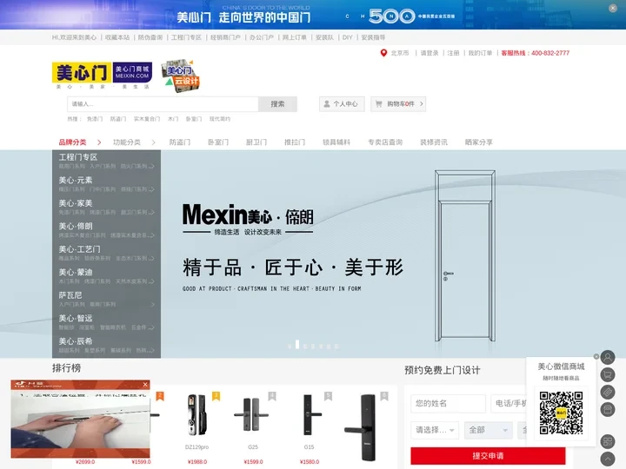This screenshot has height=469, width=626.
Task: Click the 收藏本站 top bar link
Action: (x=117, y=37)
